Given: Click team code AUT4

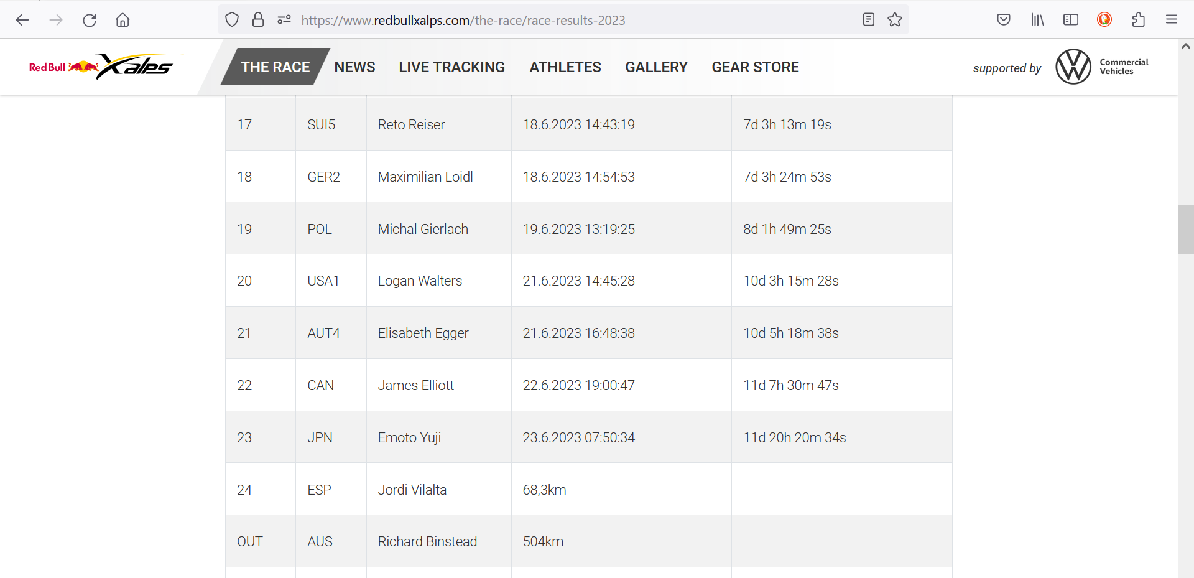Looking at the screenshot, I should [x=323, y=333].
